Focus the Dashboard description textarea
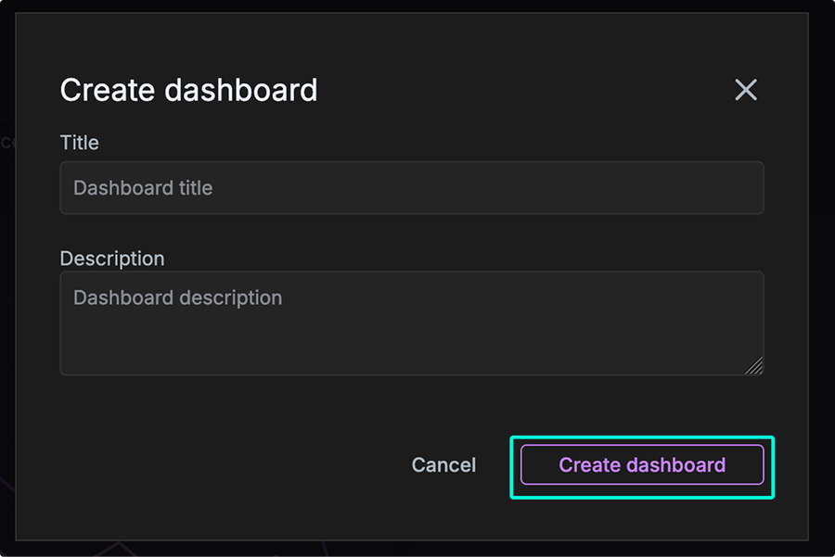Image resolution: width=835 pixels, height=557 pixels. click(412, 320)
